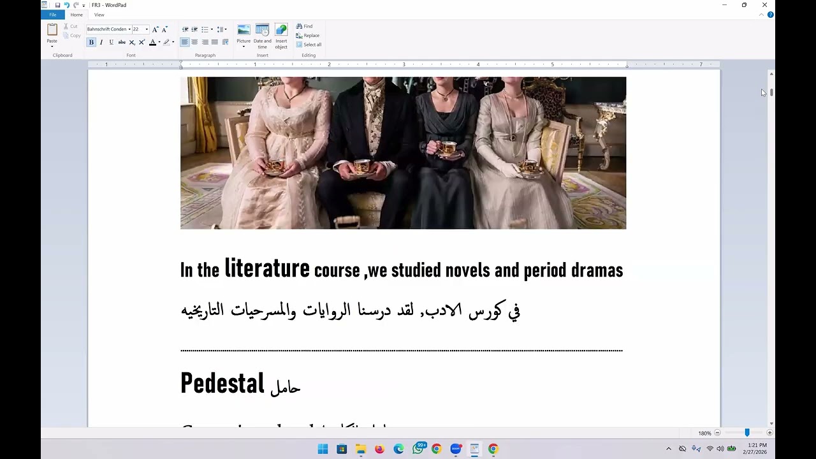Viewport: 816px width, 459px height.
Task: Toggle Underline formatting
Action: coord(111,42)
